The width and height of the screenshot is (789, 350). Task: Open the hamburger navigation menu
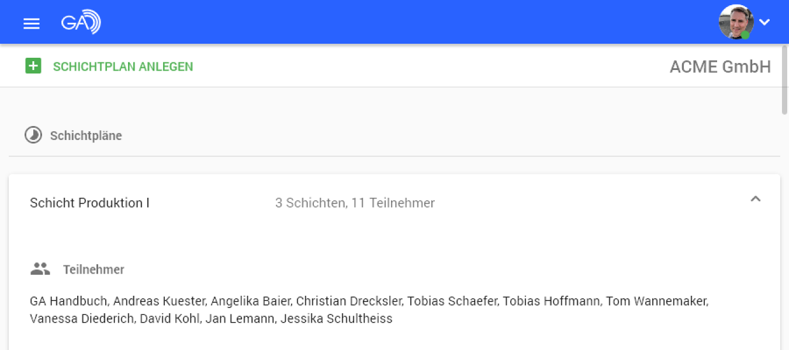31,23
